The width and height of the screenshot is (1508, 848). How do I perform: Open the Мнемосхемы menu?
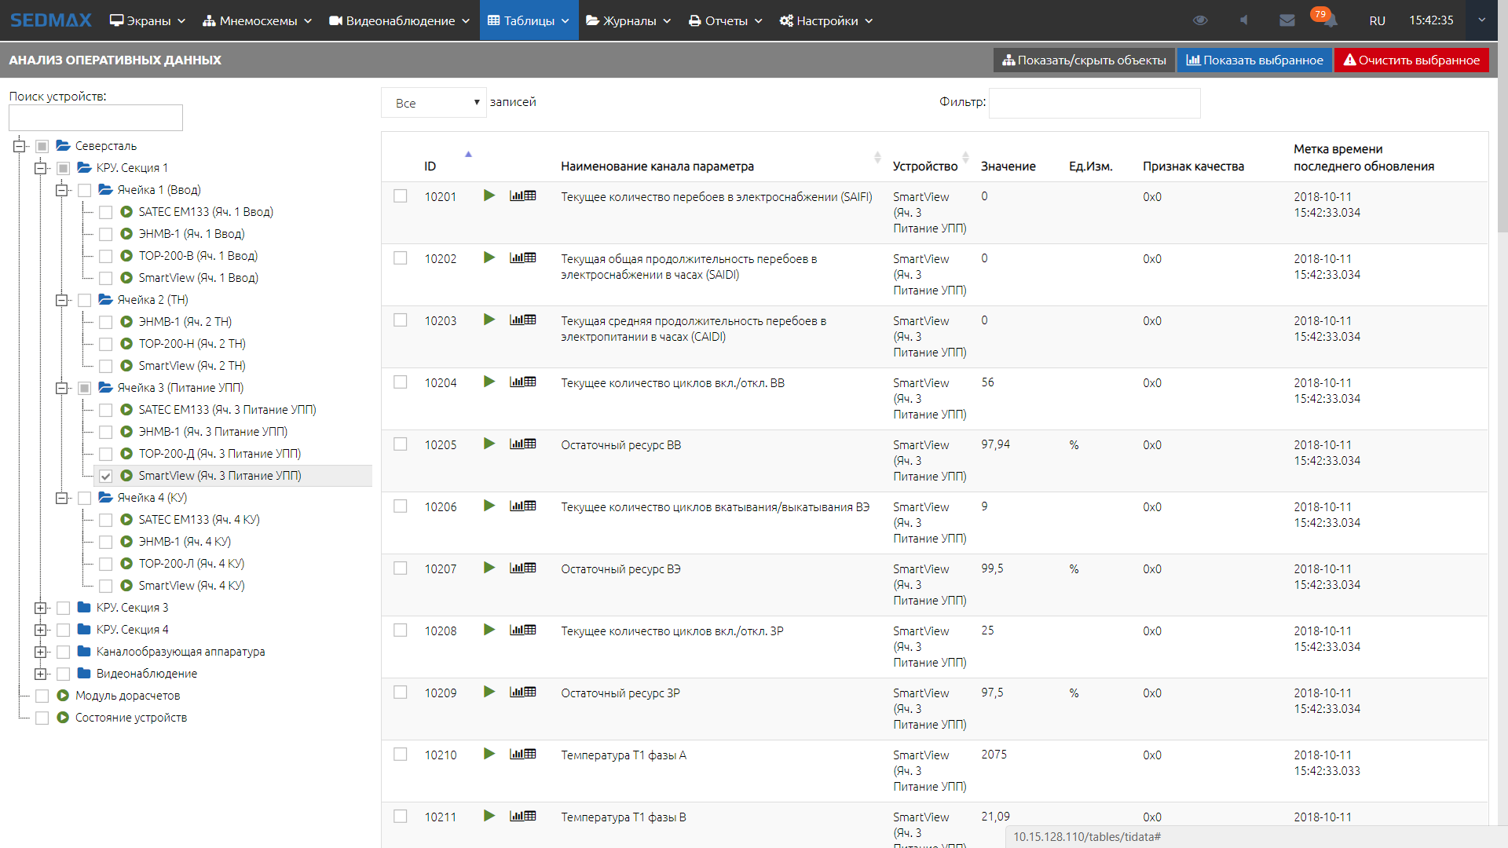tap(257, 20)
